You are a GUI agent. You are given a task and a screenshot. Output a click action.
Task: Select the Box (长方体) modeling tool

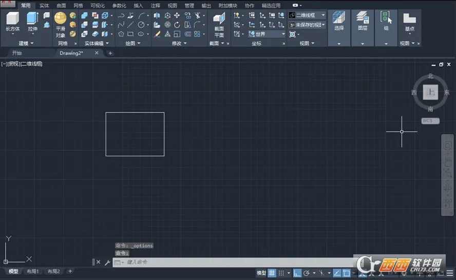[x=13, y=21]
